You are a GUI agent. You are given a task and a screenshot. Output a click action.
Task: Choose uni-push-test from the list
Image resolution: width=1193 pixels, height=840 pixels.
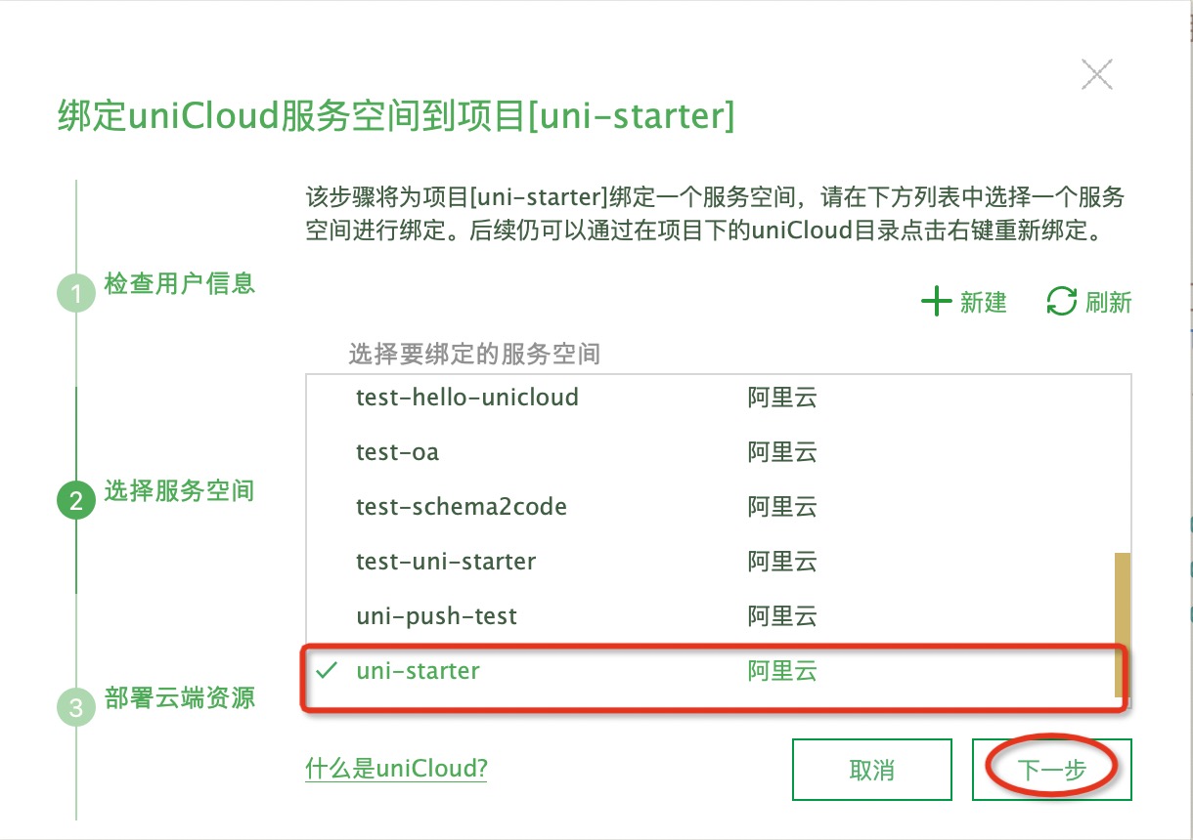pyautogui.click(x=718, y=616)
